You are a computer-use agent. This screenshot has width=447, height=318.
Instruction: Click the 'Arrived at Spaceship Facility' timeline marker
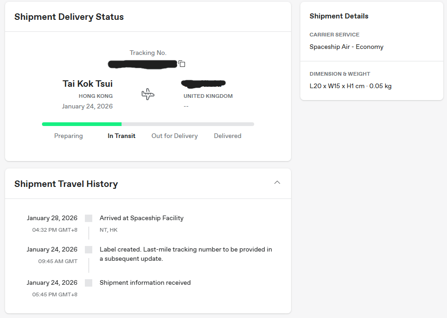point(89,218)
